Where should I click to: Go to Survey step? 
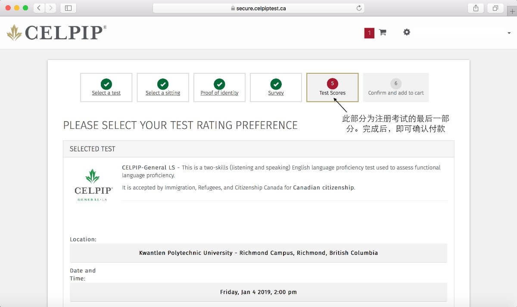click(x=276, y=88)
